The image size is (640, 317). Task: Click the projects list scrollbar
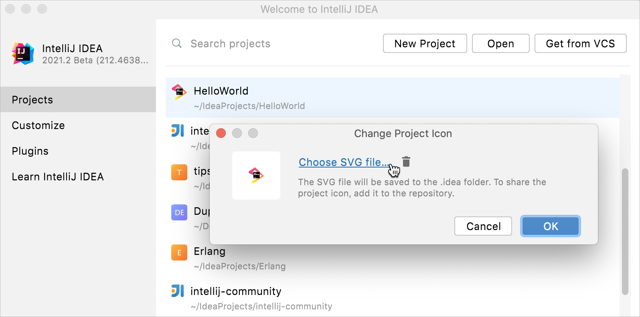pyautogui.click(x=625, y=232)
